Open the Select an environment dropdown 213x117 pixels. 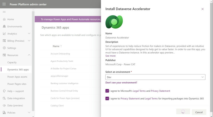click(155, 77)
